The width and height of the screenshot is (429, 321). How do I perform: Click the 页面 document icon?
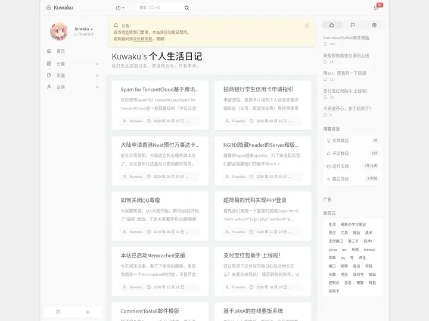49,75
